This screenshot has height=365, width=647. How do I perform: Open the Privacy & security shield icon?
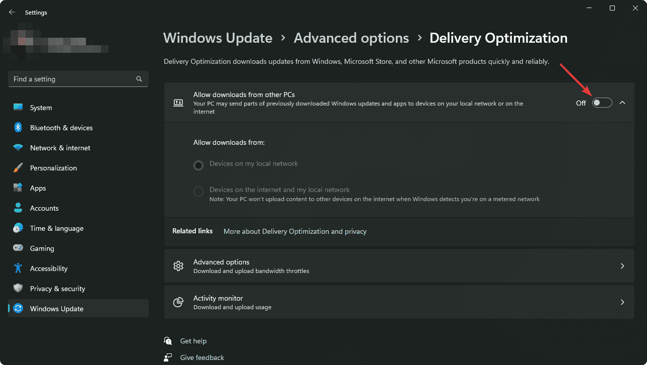tap(17, 288)
